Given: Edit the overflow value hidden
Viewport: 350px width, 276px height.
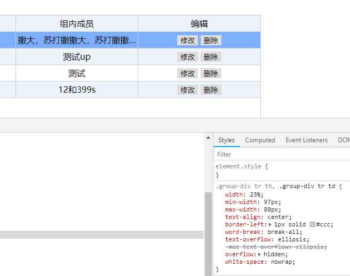Looking at the screenshot, I should tap(274, 254).
